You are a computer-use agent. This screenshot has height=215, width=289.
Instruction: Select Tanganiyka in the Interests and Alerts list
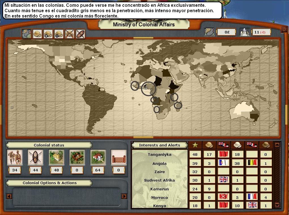pos(160,155)
